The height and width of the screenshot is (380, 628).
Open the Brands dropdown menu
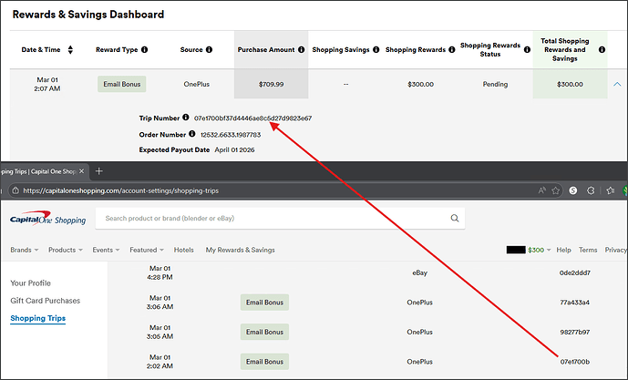point(26,250)
